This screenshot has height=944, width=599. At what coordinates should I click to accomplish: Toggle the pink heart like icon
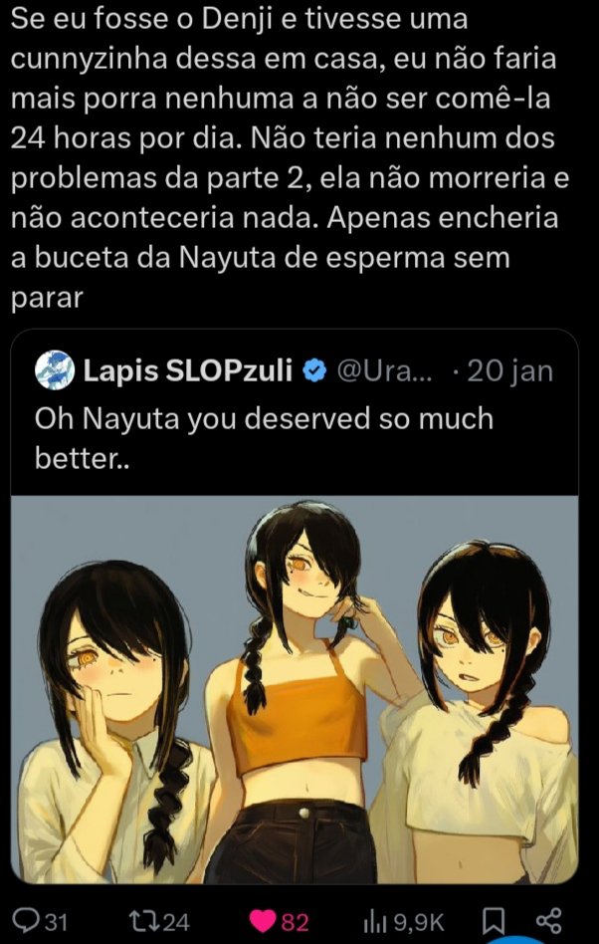pyautogui.click(x=264, y=921)
